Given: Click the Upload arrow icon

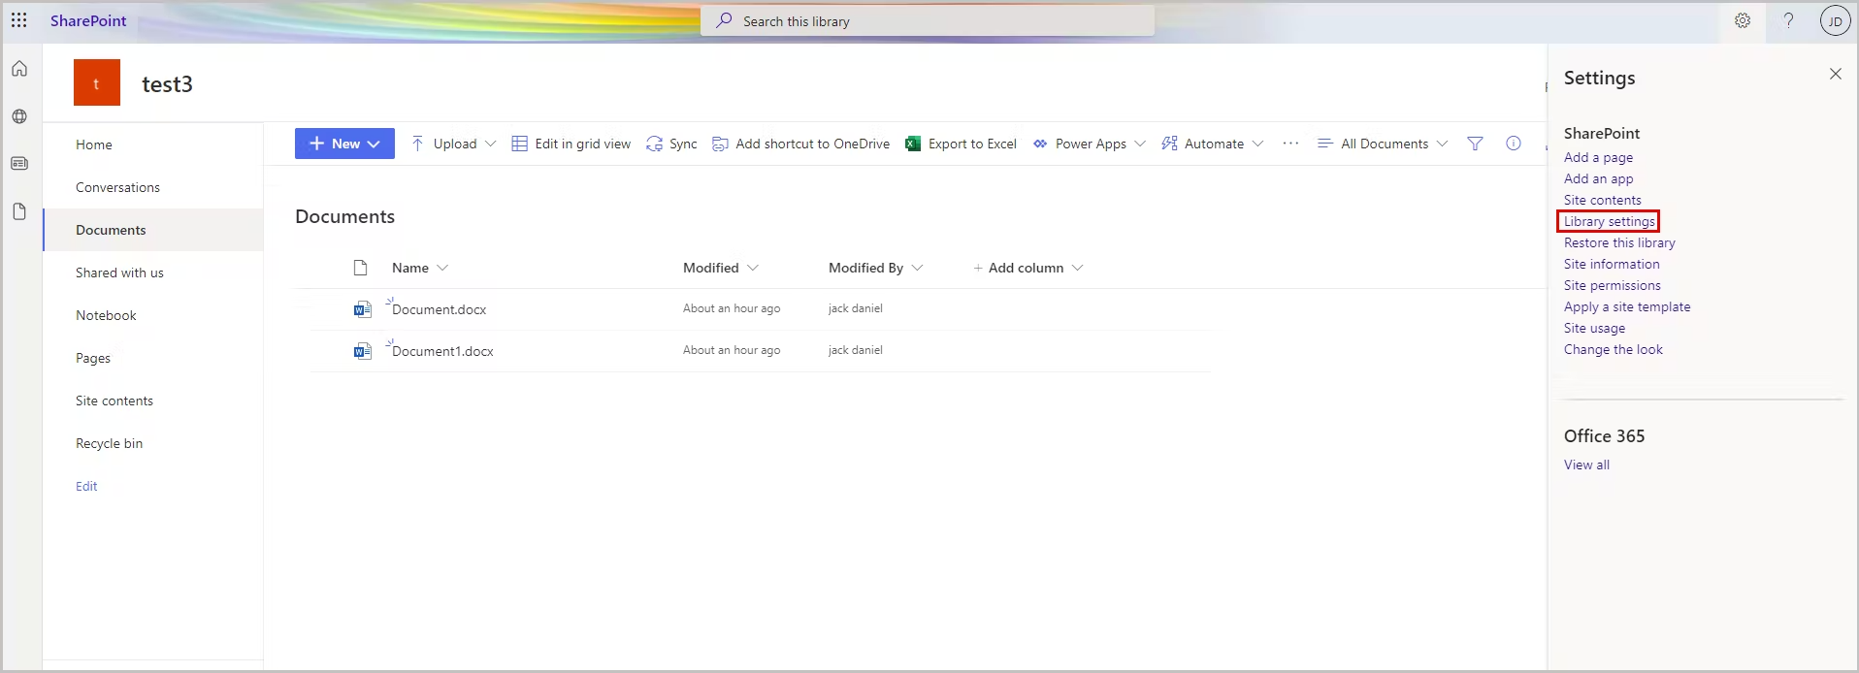Looking at the screenshot, I should tap(417, 144).
